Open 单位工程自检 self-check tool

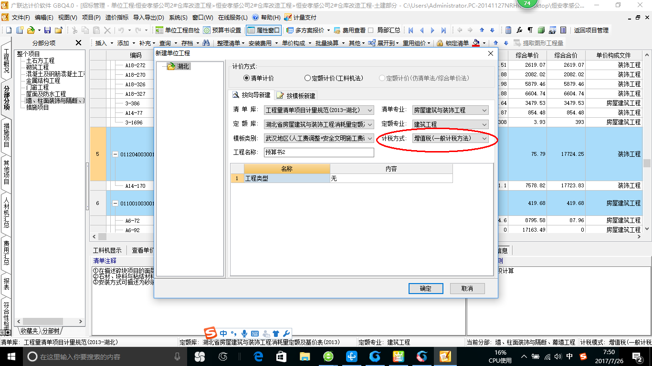pyautogui.click(x=178, y=30)
